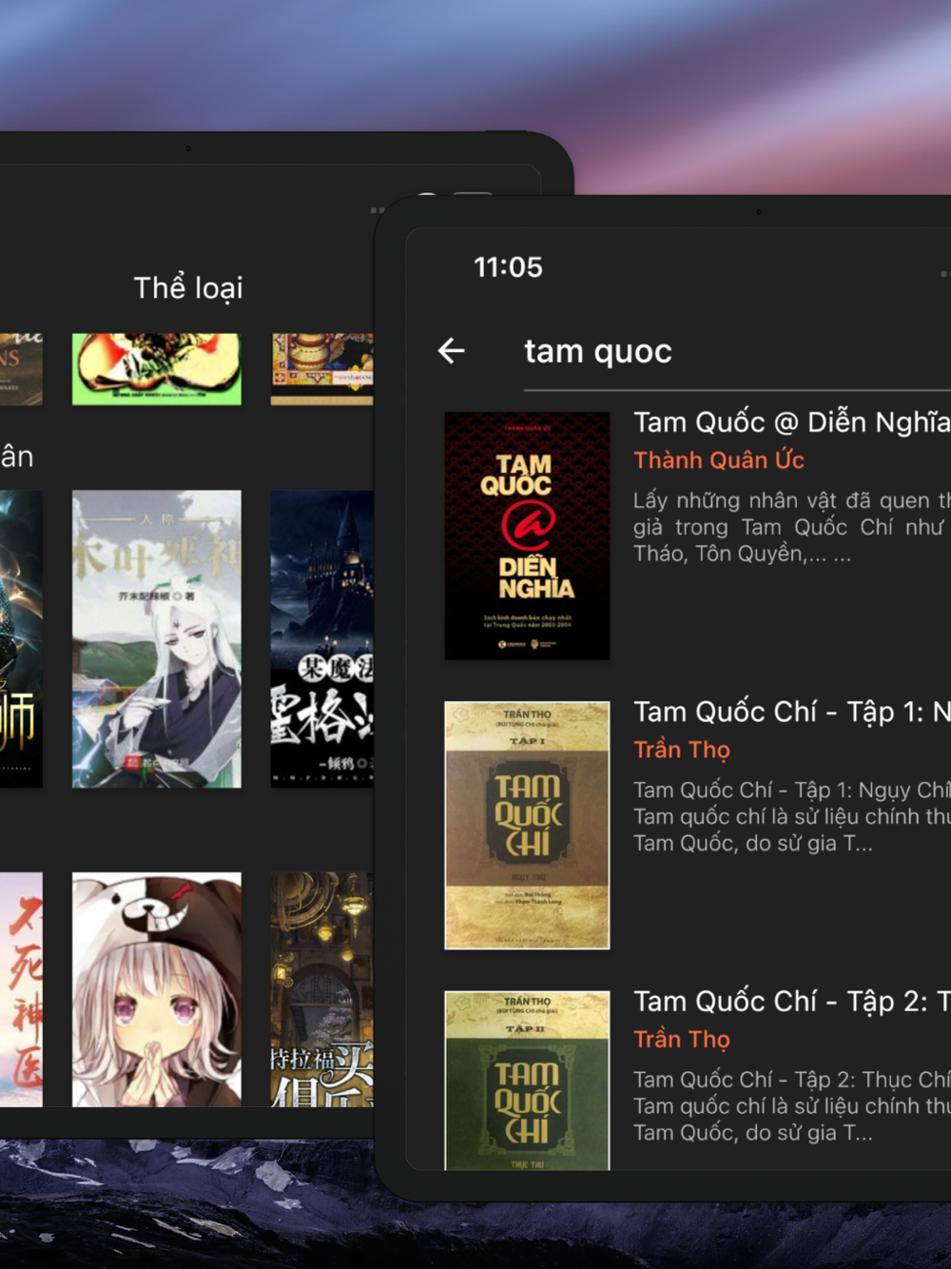Select author Trần Thọ under the Tập 1 result

[x=682, y=750]
